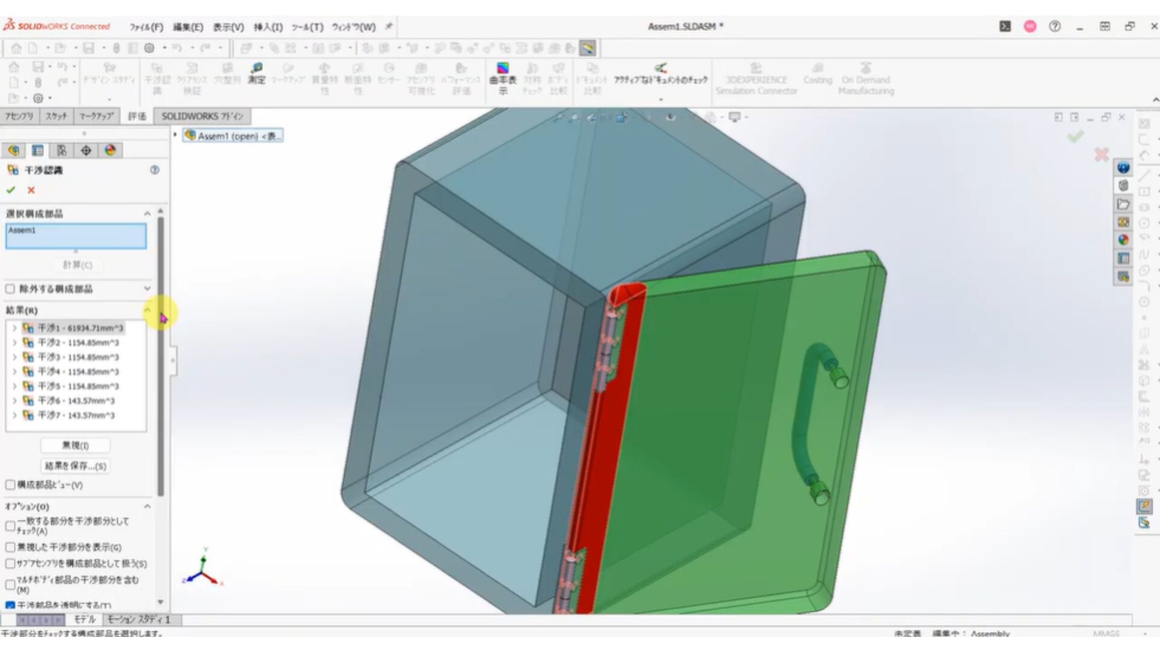Toggle treat coincidence as interference checkbox (A)
1160x652 pixels.
[x=10, y=526]
